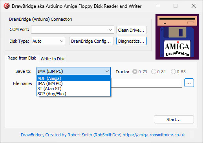Screen dimensions: 203x143
Task: Expand the COM Port dropdown
Action: point(73,30)
